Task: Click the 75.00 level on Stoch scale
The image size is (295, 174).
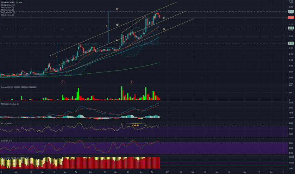Action: 291,143
